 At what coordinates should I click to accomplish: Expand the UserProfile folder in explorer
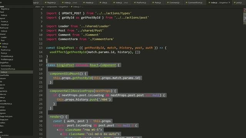(x=4, y=75)
